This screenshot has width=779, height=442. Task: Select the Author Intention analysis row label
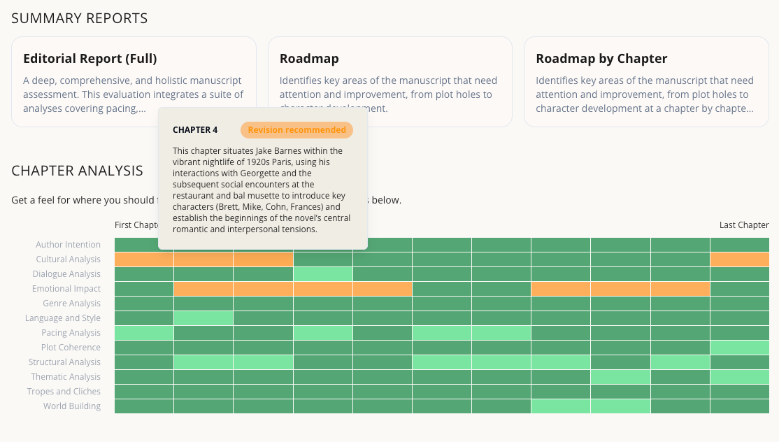point(68,244)
